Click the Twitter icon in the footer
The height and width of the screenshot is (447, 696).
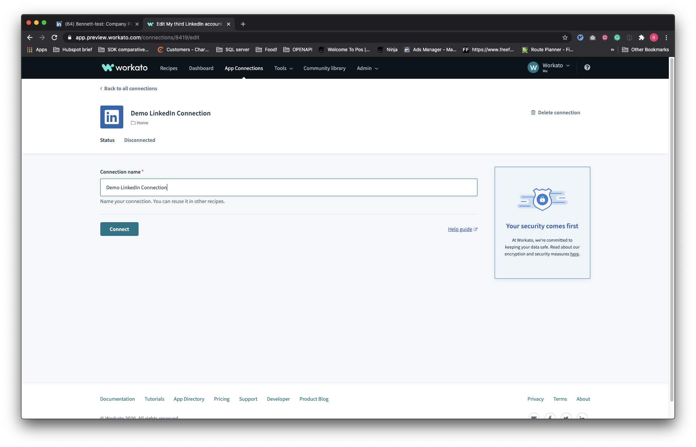(x=566, y=418)
